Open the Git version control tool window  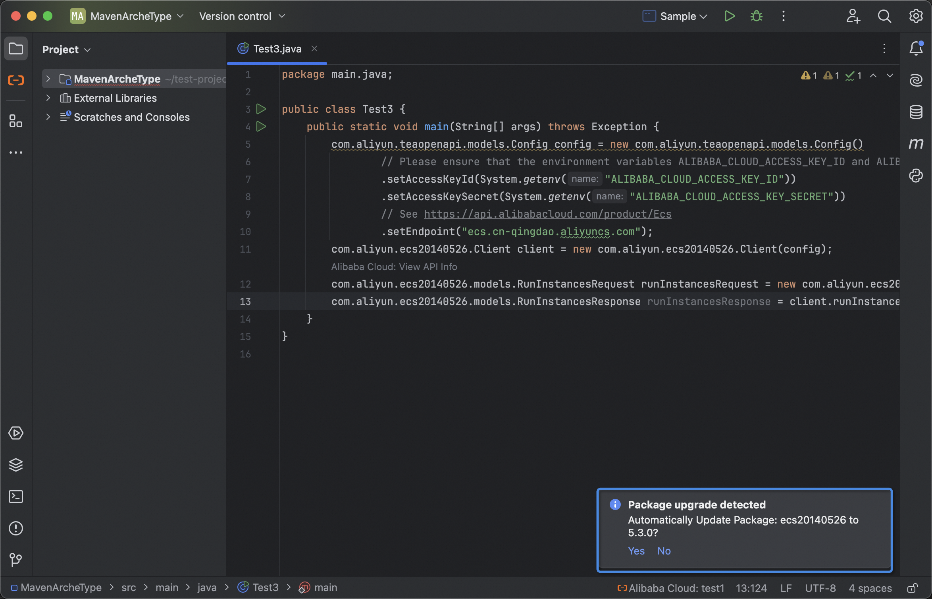(16, 560)
